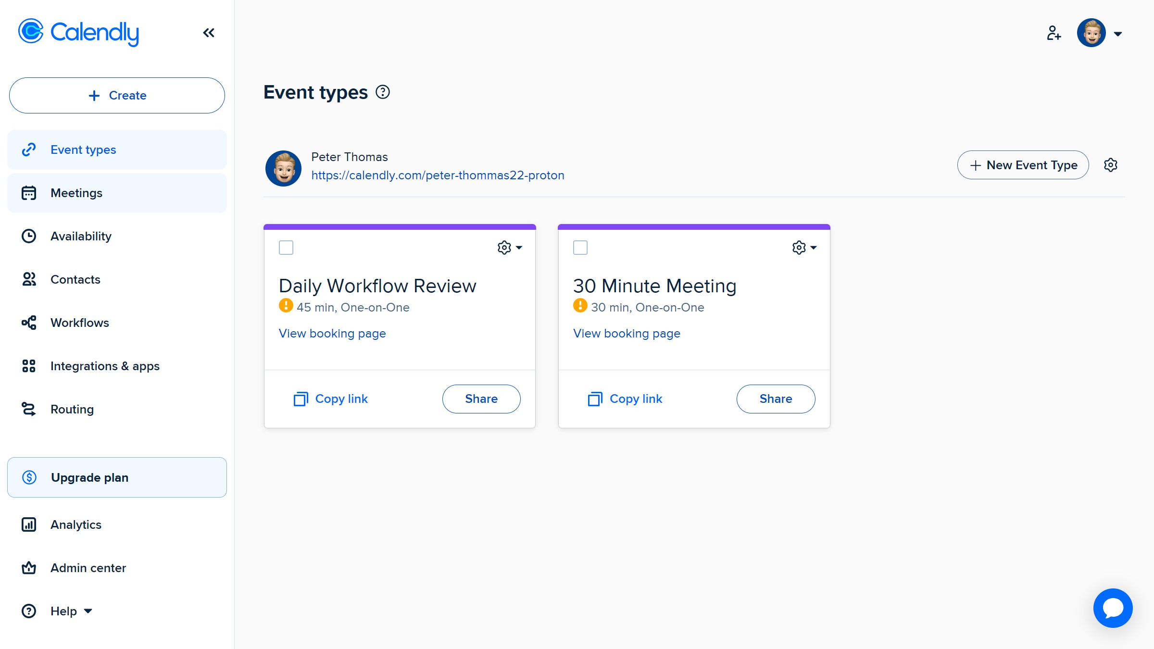
Task: Open the Admin center menu item
Action: [88, 568]
